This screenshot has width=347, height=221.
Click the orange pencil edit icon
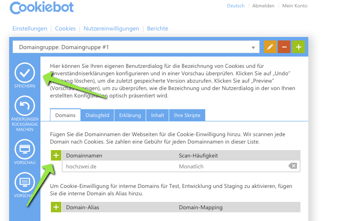pyautogui.click(x=270, y=47)
